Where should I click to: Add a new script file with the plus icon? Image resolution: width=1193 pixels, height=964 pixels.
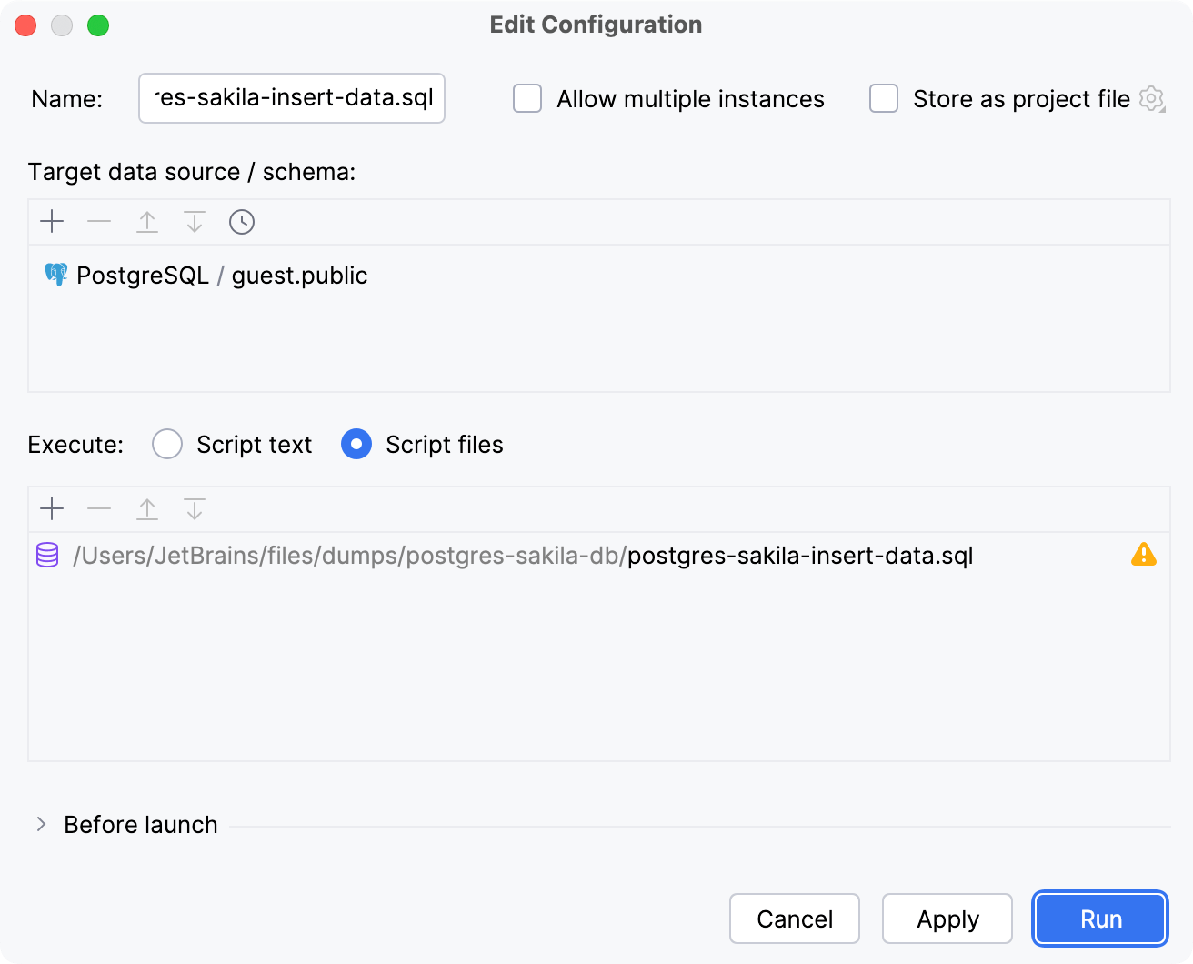click(x=52, y=509)
